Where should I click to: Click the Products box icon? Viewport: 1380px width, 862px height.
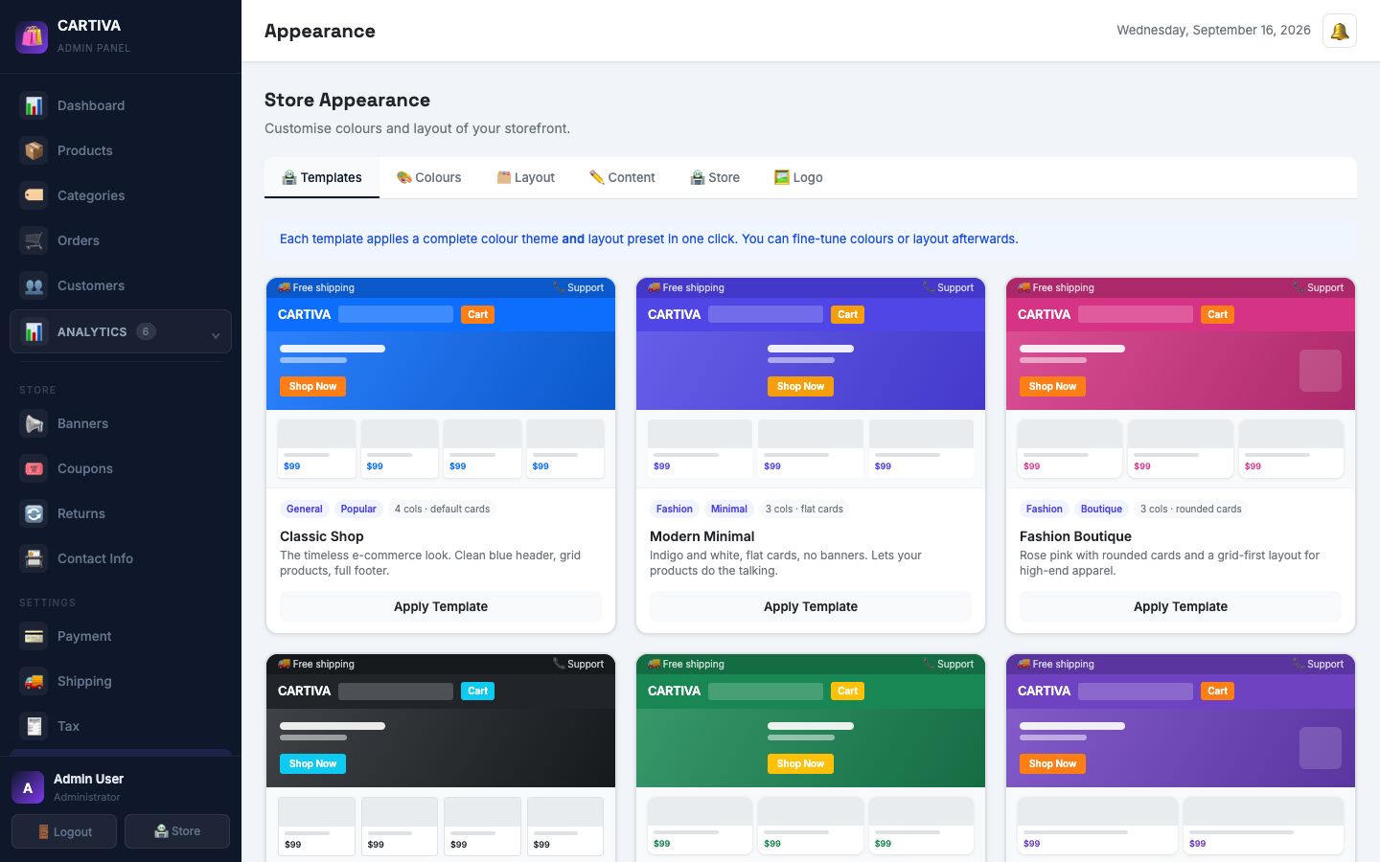[34, 150]
